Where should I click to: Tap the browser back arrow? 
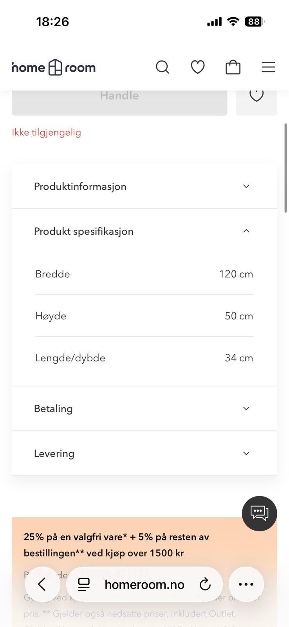(x=42, y=584)
